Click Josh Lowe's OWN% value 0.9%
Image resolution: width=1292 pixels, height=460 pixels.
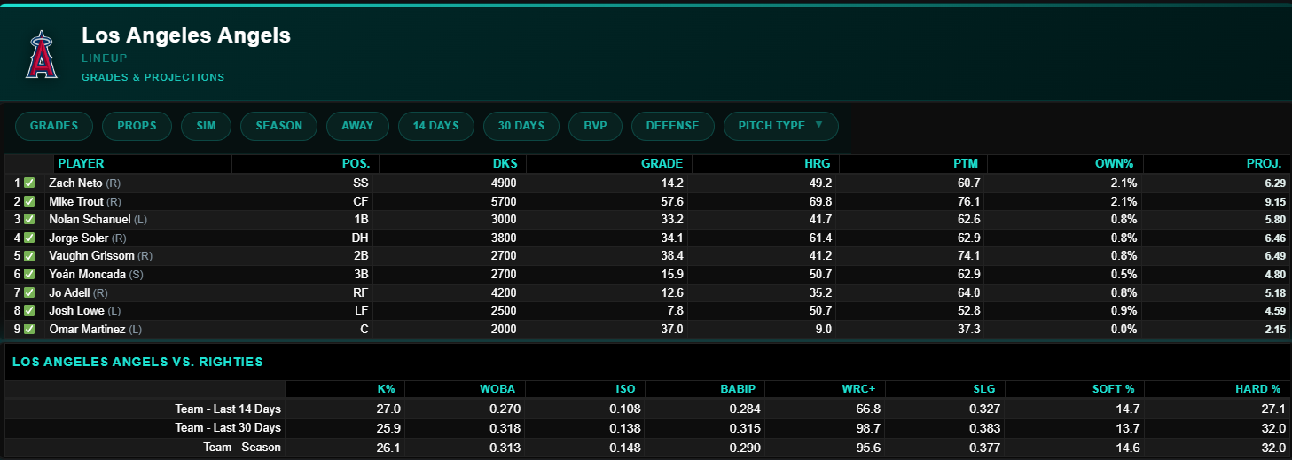1123,311
